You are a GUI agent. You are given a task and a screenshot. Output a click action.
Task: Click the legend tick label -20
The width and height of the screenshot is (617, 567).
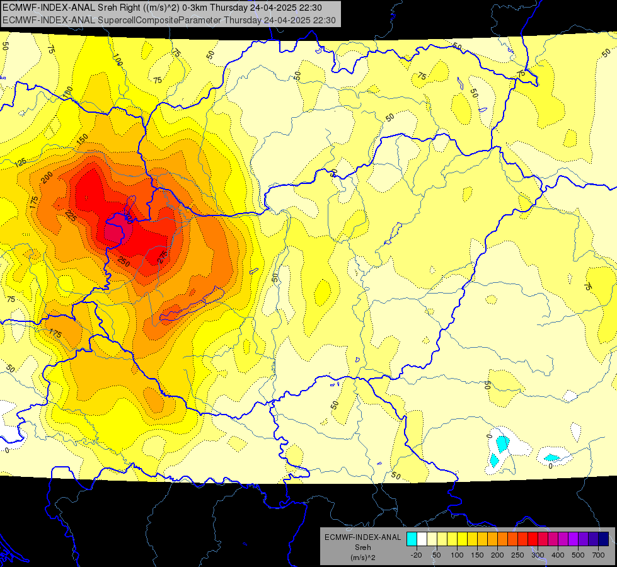pyautogui.click(x=417, y=555)
